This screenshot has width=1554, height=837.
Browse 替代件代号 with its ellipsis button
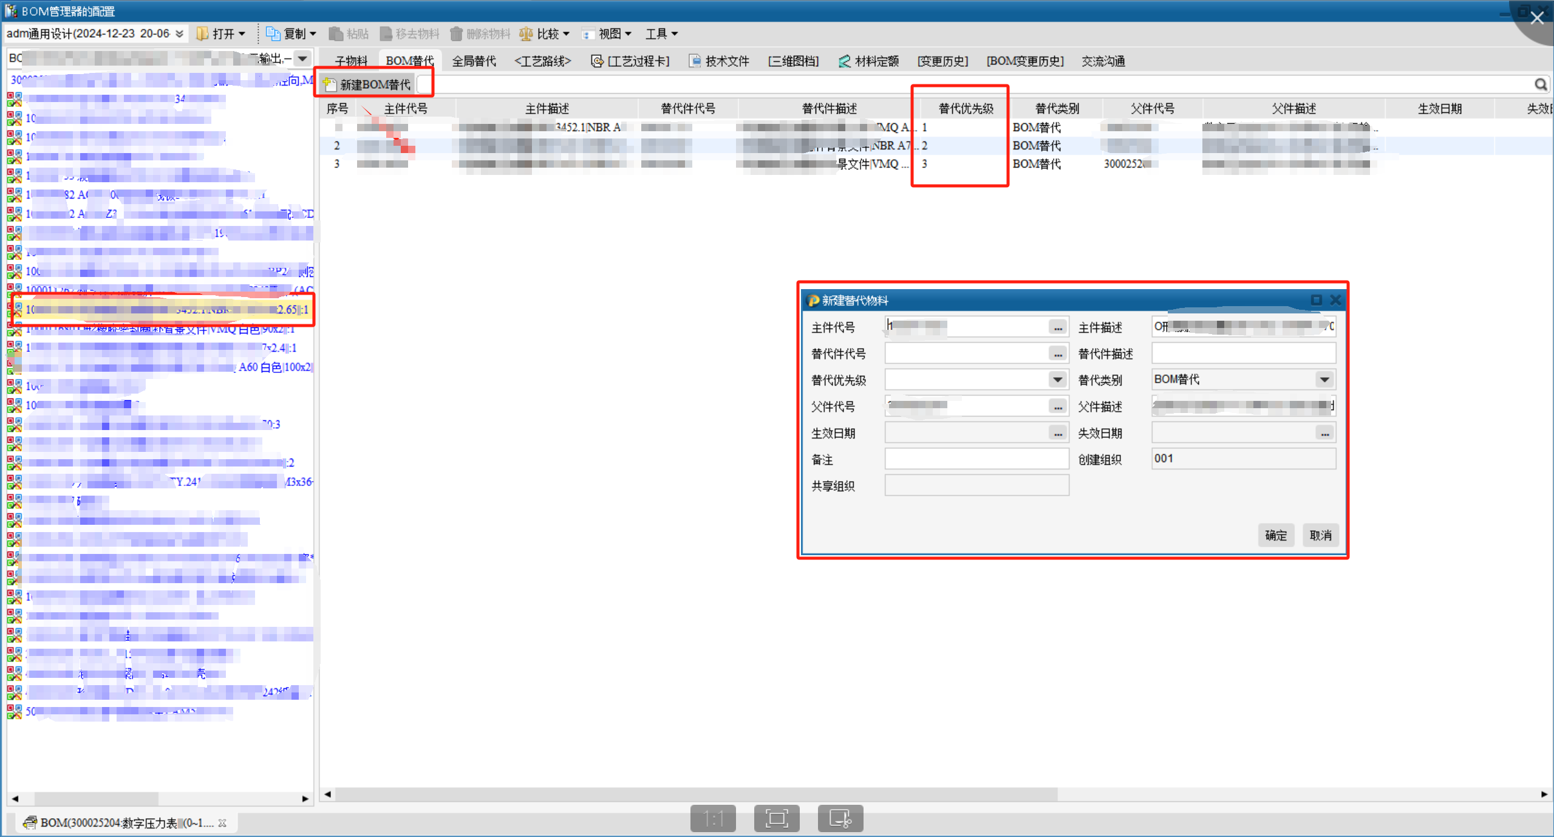tap(1058, 354)
